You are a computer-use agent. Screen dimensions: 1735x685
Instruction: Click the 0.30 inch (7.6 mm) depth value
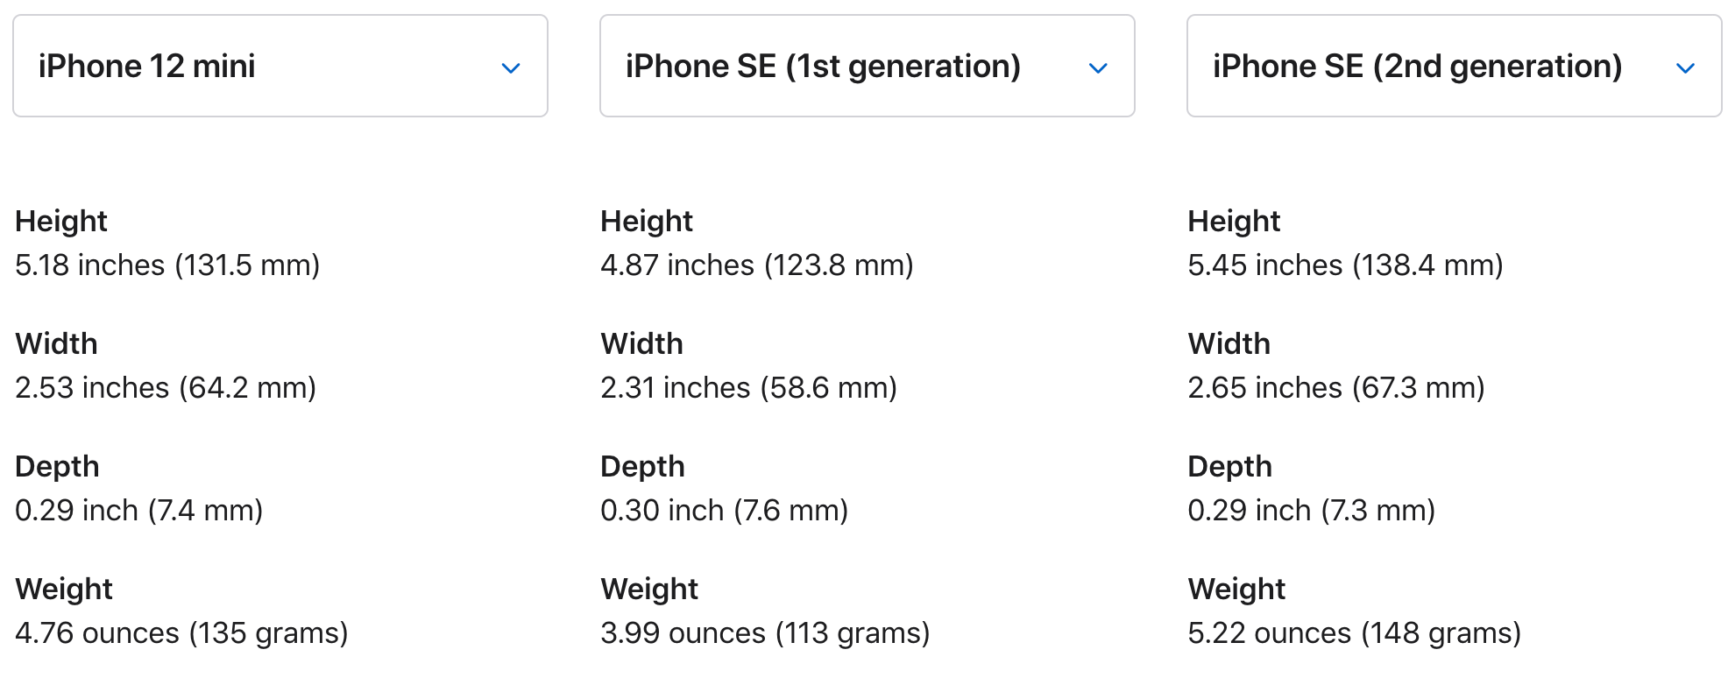[x=725, y=510]
